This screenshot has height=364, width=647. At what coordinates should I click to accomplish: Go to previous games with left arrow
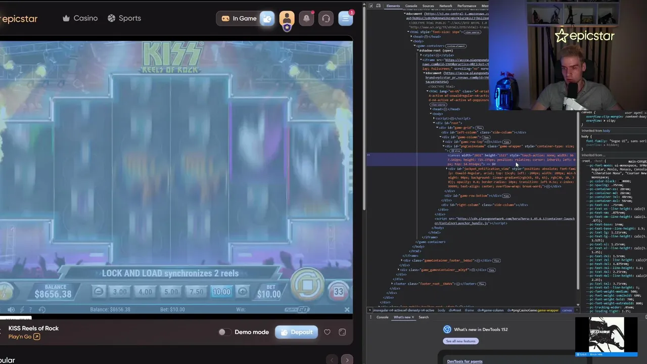(x=332, y=359)
